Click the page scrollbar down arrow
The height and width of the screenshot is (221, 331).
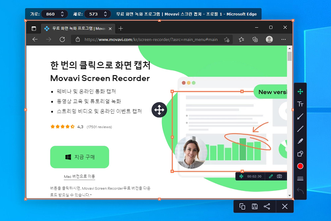pyautogui.click(x=290, y=195)
